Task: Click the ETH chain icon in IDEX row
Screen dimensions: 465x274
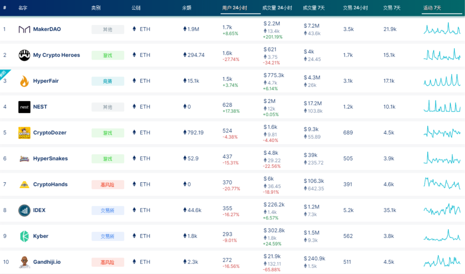Action: click(134, 210)
